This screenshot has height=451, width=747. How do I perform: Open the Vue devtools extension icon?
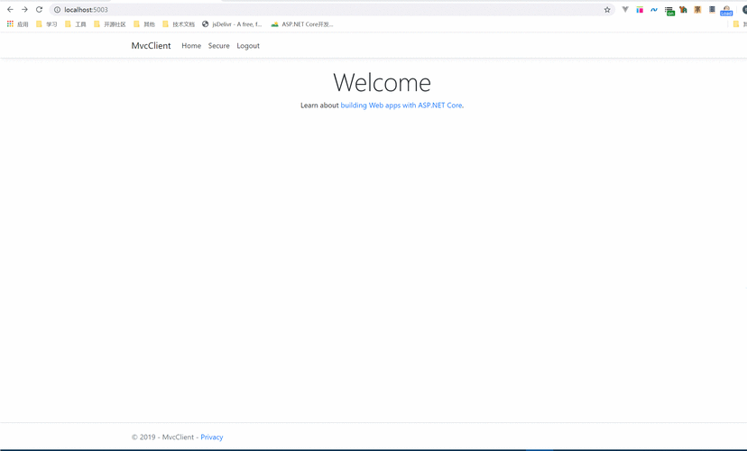(625, 10)
